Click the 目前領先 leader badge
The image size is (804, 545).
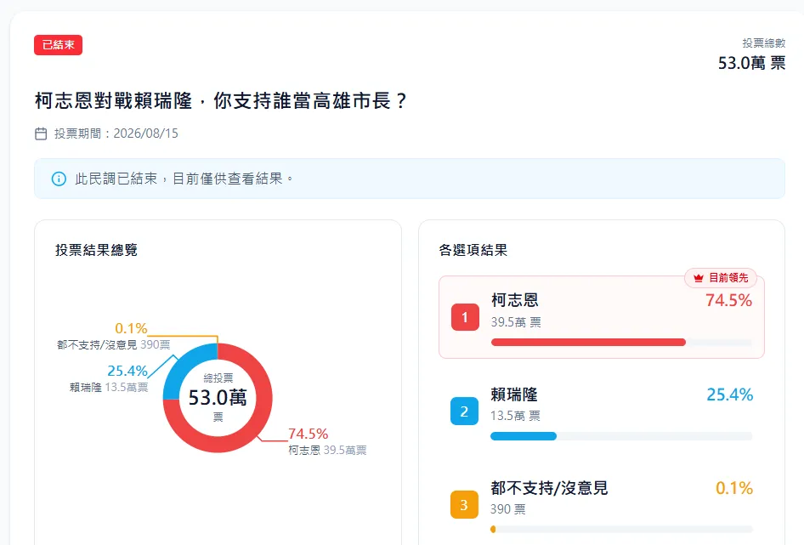721,278
